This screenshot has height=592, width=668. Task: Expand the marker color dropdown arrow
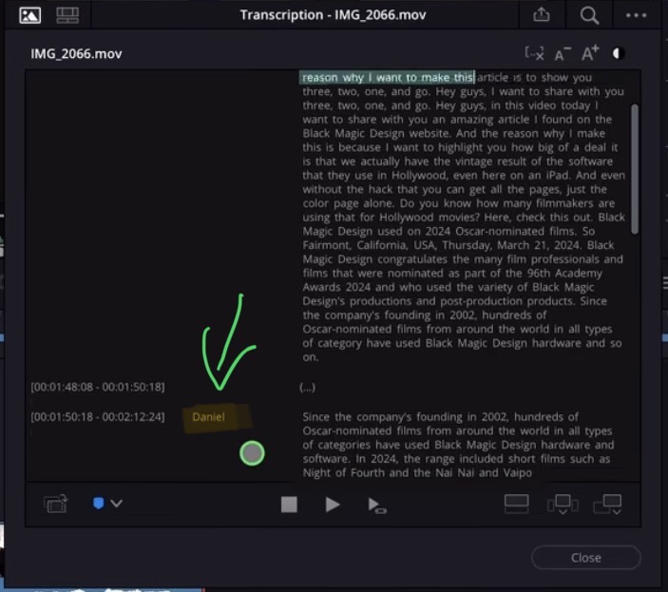coord(117,504)
